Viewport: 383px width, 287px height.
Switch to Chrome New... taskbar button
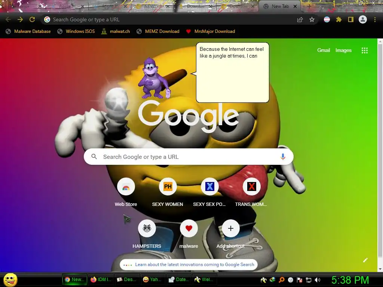click(x=74, y=280)
